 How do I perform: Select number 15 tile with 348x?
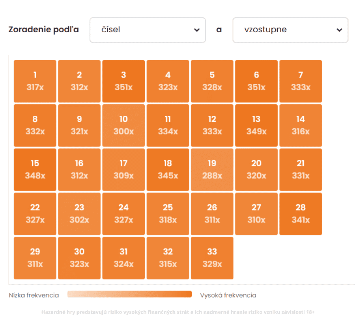(x=35, y=170)
